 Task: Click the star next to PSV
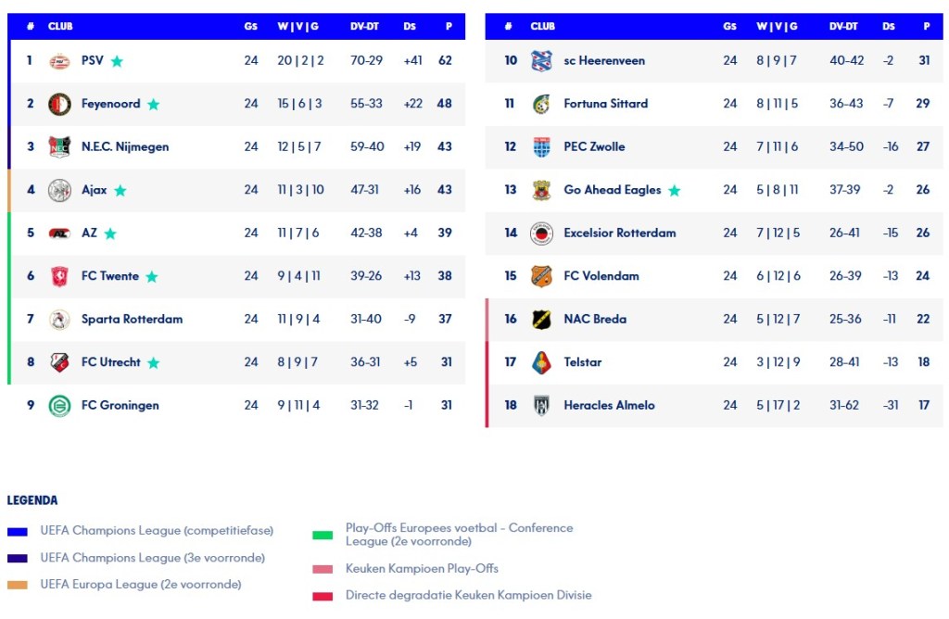click(x=117, y=61)
